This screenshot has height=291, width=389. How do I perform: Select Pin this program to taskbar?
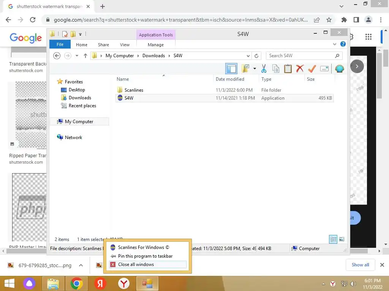[x=148, y=256]
